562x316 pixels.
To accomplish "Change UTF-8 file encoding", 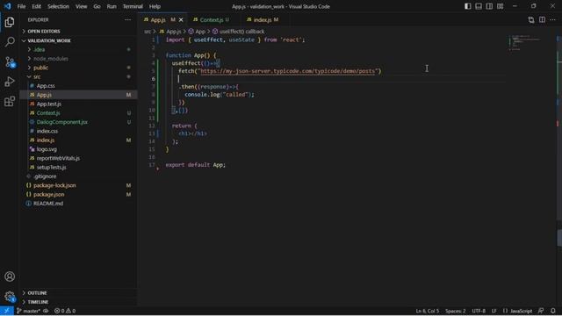I will [x=479, y=311].
